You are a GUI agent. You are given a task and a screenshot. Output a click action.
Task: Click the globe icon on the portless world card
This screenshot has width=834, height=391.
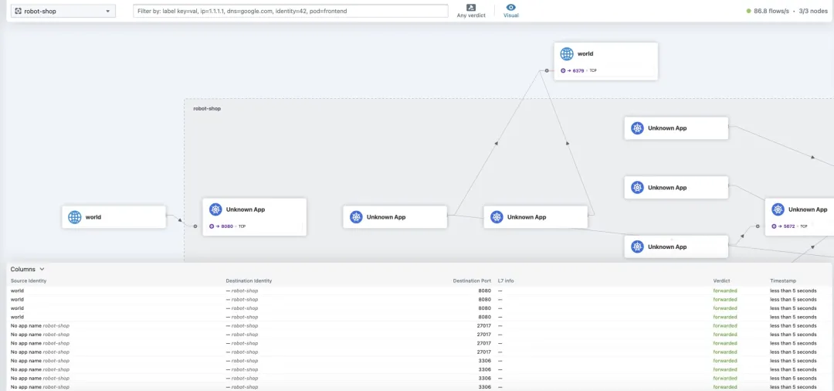click(x=75, y=217)
